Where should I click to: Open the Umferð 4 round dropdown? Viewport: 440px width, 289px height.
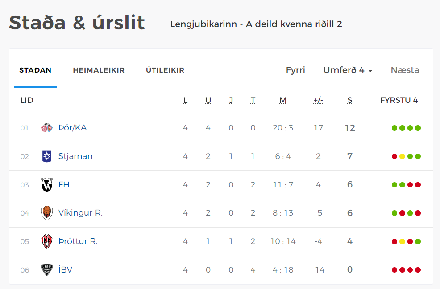coord(348,70)
